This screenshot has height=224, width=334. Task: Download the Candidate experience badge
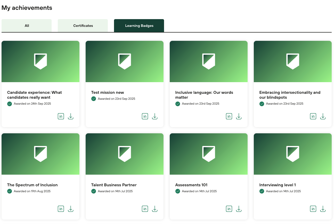pyautogui.click(x=71, y=117)
